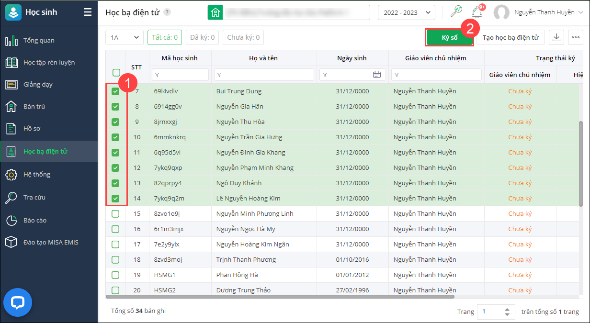Viewport: 590px width, 323px height.
Task: Select the Đã ký: 0 filter tab
Action: (x=202, y=37)
